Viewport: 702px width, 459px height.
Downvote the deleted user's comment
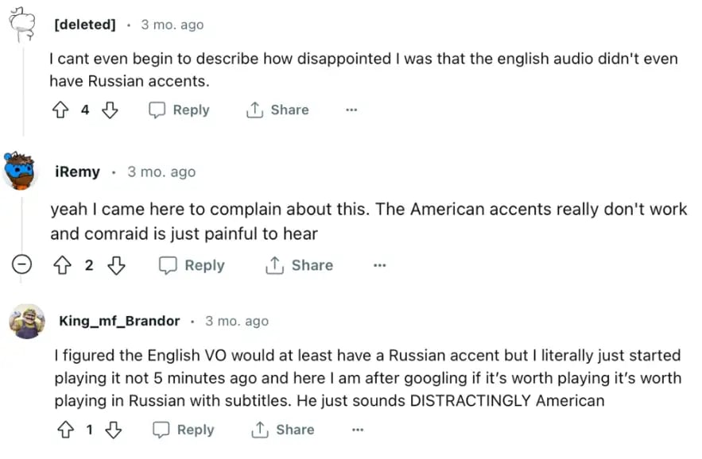point(110,110)
